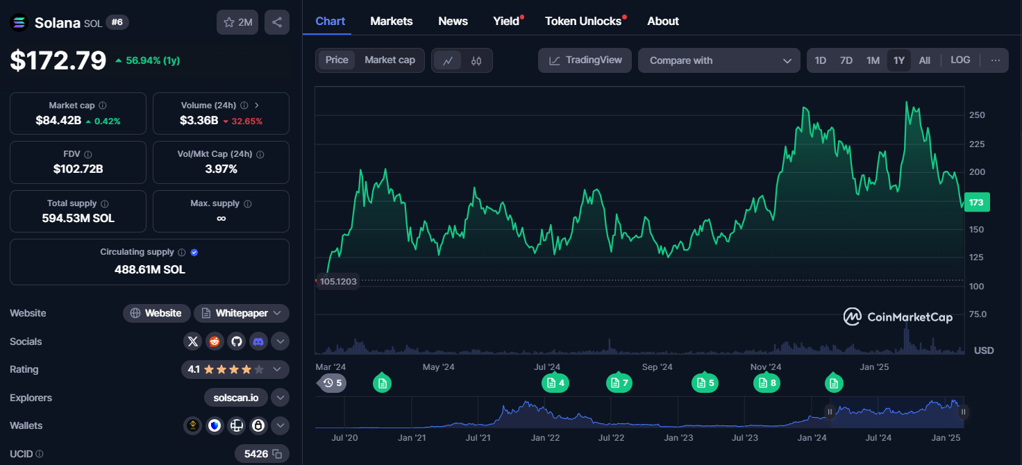Open the history events marker 5
The height and width of the screenshot is (465, 1022).
click(x=333, y=382)
